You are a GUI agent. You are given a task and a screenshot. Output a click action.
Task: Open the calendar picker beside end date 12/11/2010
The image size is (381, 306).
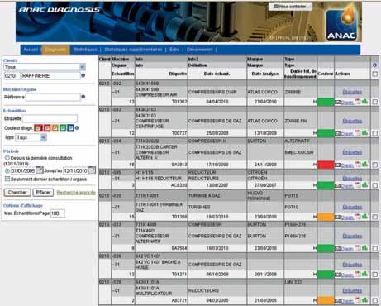coord(92,170)
